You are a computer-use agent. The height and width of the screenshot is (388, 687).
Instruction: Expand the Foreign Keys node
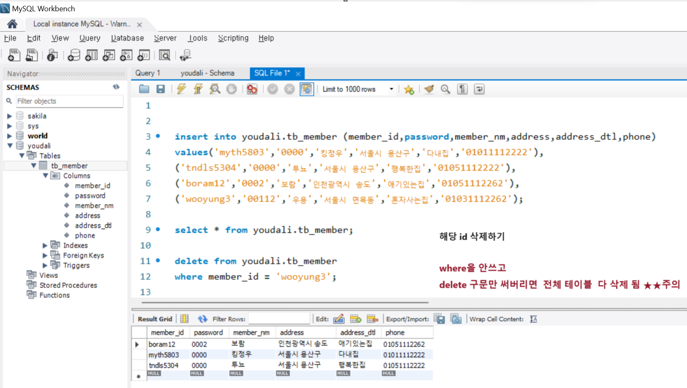(x=45, y=255)
